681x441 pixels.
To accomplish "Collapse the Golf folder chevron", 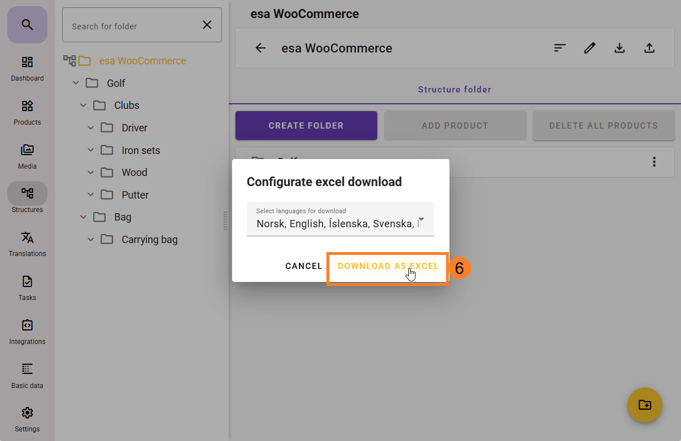I will coord(76,83).
